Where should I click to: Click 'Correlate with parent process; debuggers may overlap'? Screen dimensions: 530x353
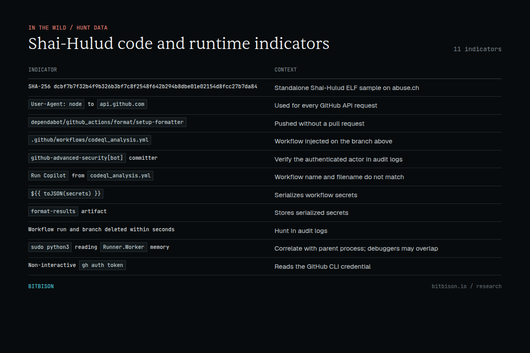coord(356,248)
